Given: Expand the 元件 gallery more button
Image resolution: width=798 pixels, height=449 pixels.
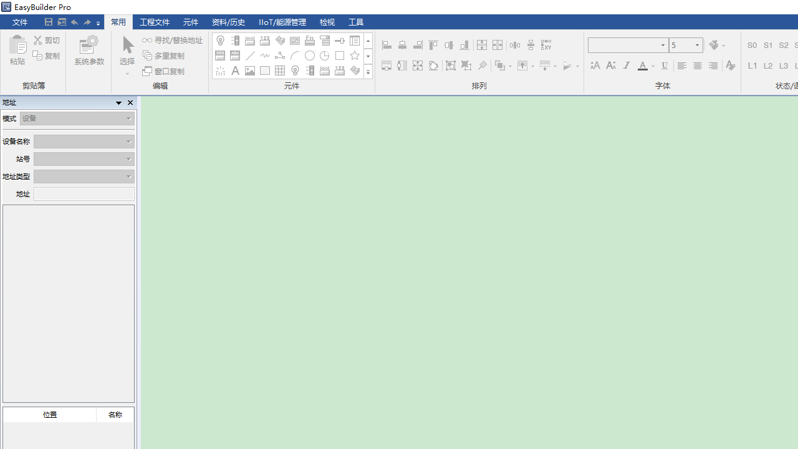Looking at the screenshot, I should point(368,72).
